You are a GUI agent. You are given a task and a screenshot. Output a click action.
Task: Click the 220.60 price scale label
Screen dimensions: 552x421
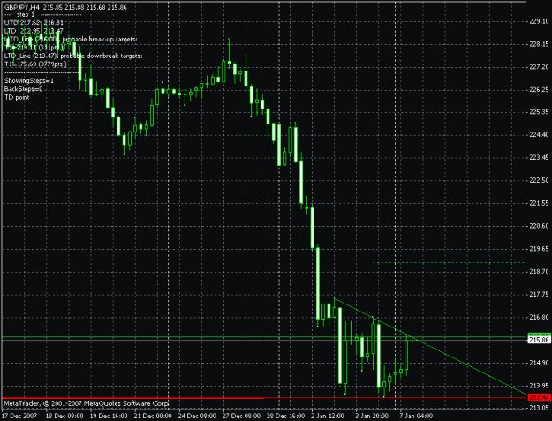(539, 226)
